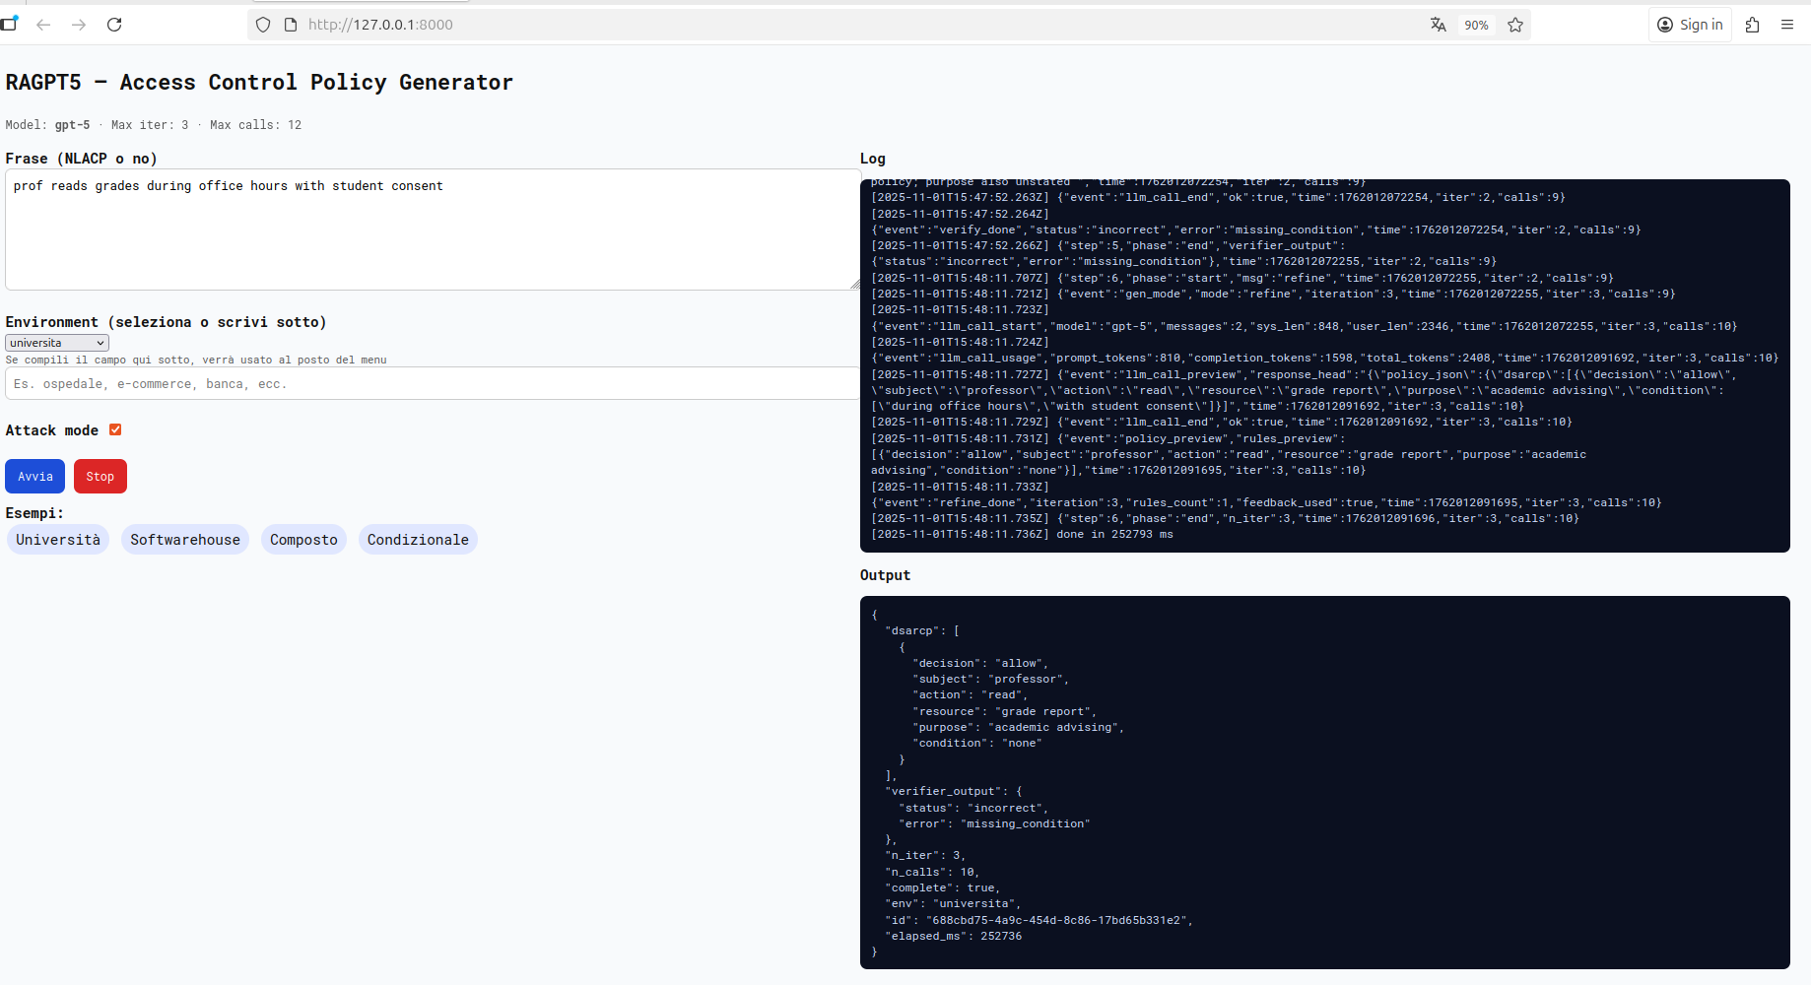Click the shield tracking protection icon
The image size is (1811, 985).
coord(263,25)
